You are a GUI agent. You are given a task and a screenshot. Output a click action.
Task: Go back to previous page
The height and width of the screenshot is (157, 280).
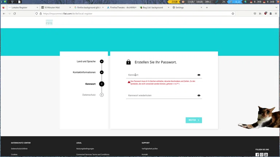click(x=4, y=13)
